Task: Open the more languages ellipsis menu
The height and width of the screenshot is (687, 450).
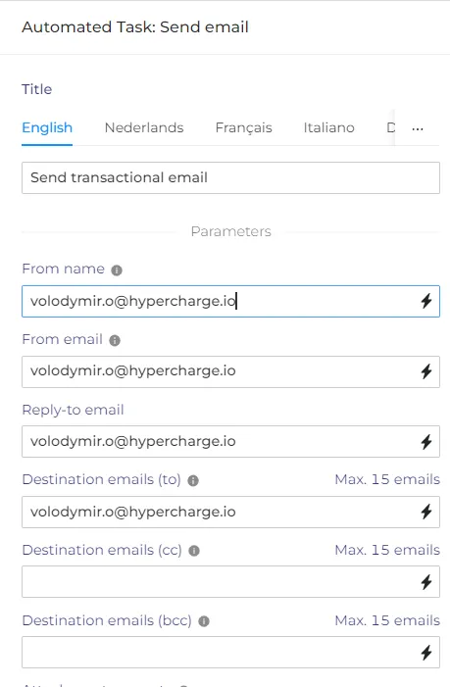Action: 418,128
